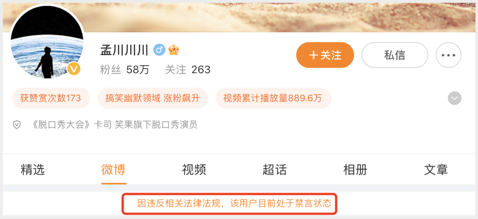Go to the 超话 tab

[275, 169]
